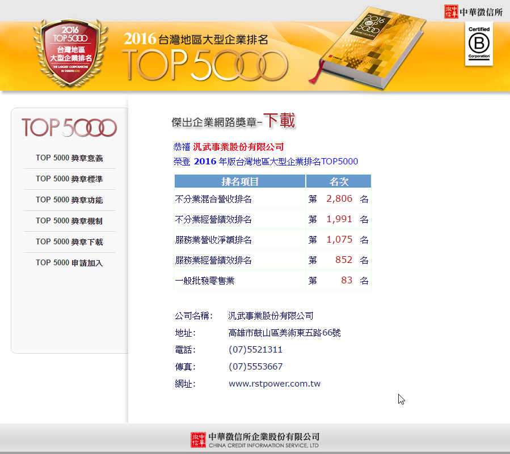The height and width of the screenshot is (454, 510).
Task: Click the 網址: field label
Action: [185, 384]
